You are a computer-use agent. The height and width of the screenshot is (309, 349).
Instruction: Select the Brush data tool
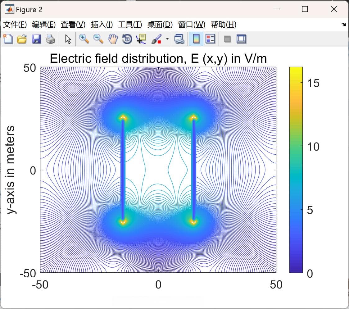(156, 39)
